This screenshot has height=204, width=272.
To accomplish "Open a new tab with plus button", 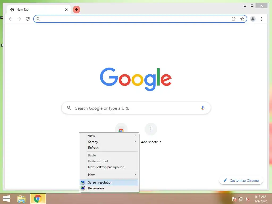I will [76, 10].
